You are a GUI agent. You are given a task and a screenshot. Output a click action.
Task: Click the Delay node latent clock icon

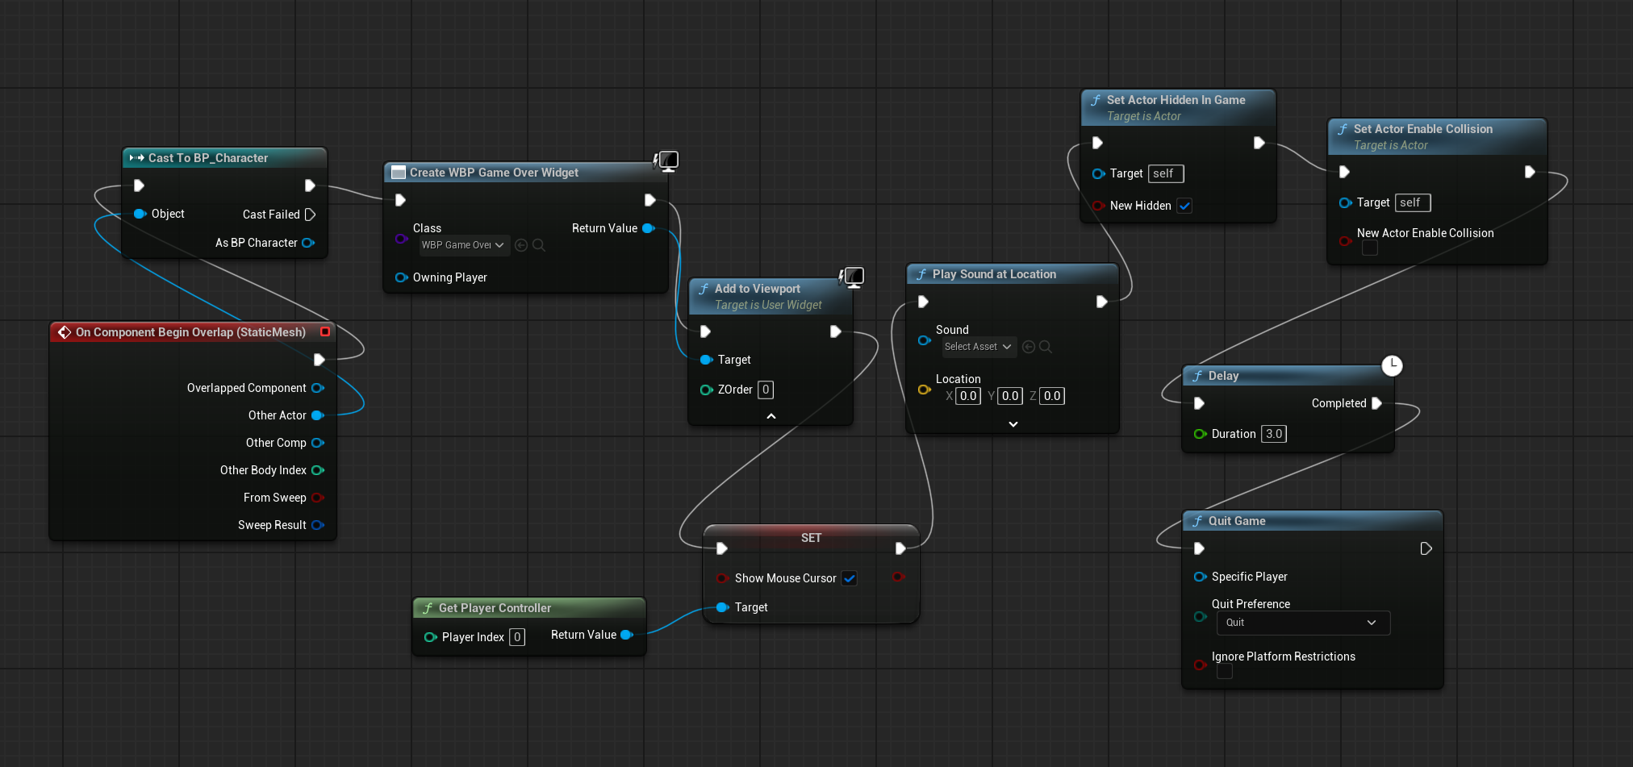[1392, 366]
